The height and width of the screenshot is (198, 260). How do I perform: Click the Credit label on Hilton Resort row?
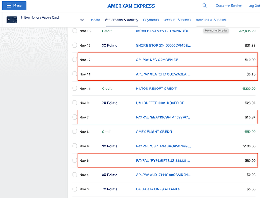tap(107, 89)
